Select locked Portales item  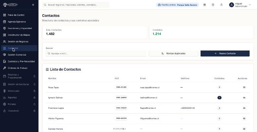tap(19, 104)
